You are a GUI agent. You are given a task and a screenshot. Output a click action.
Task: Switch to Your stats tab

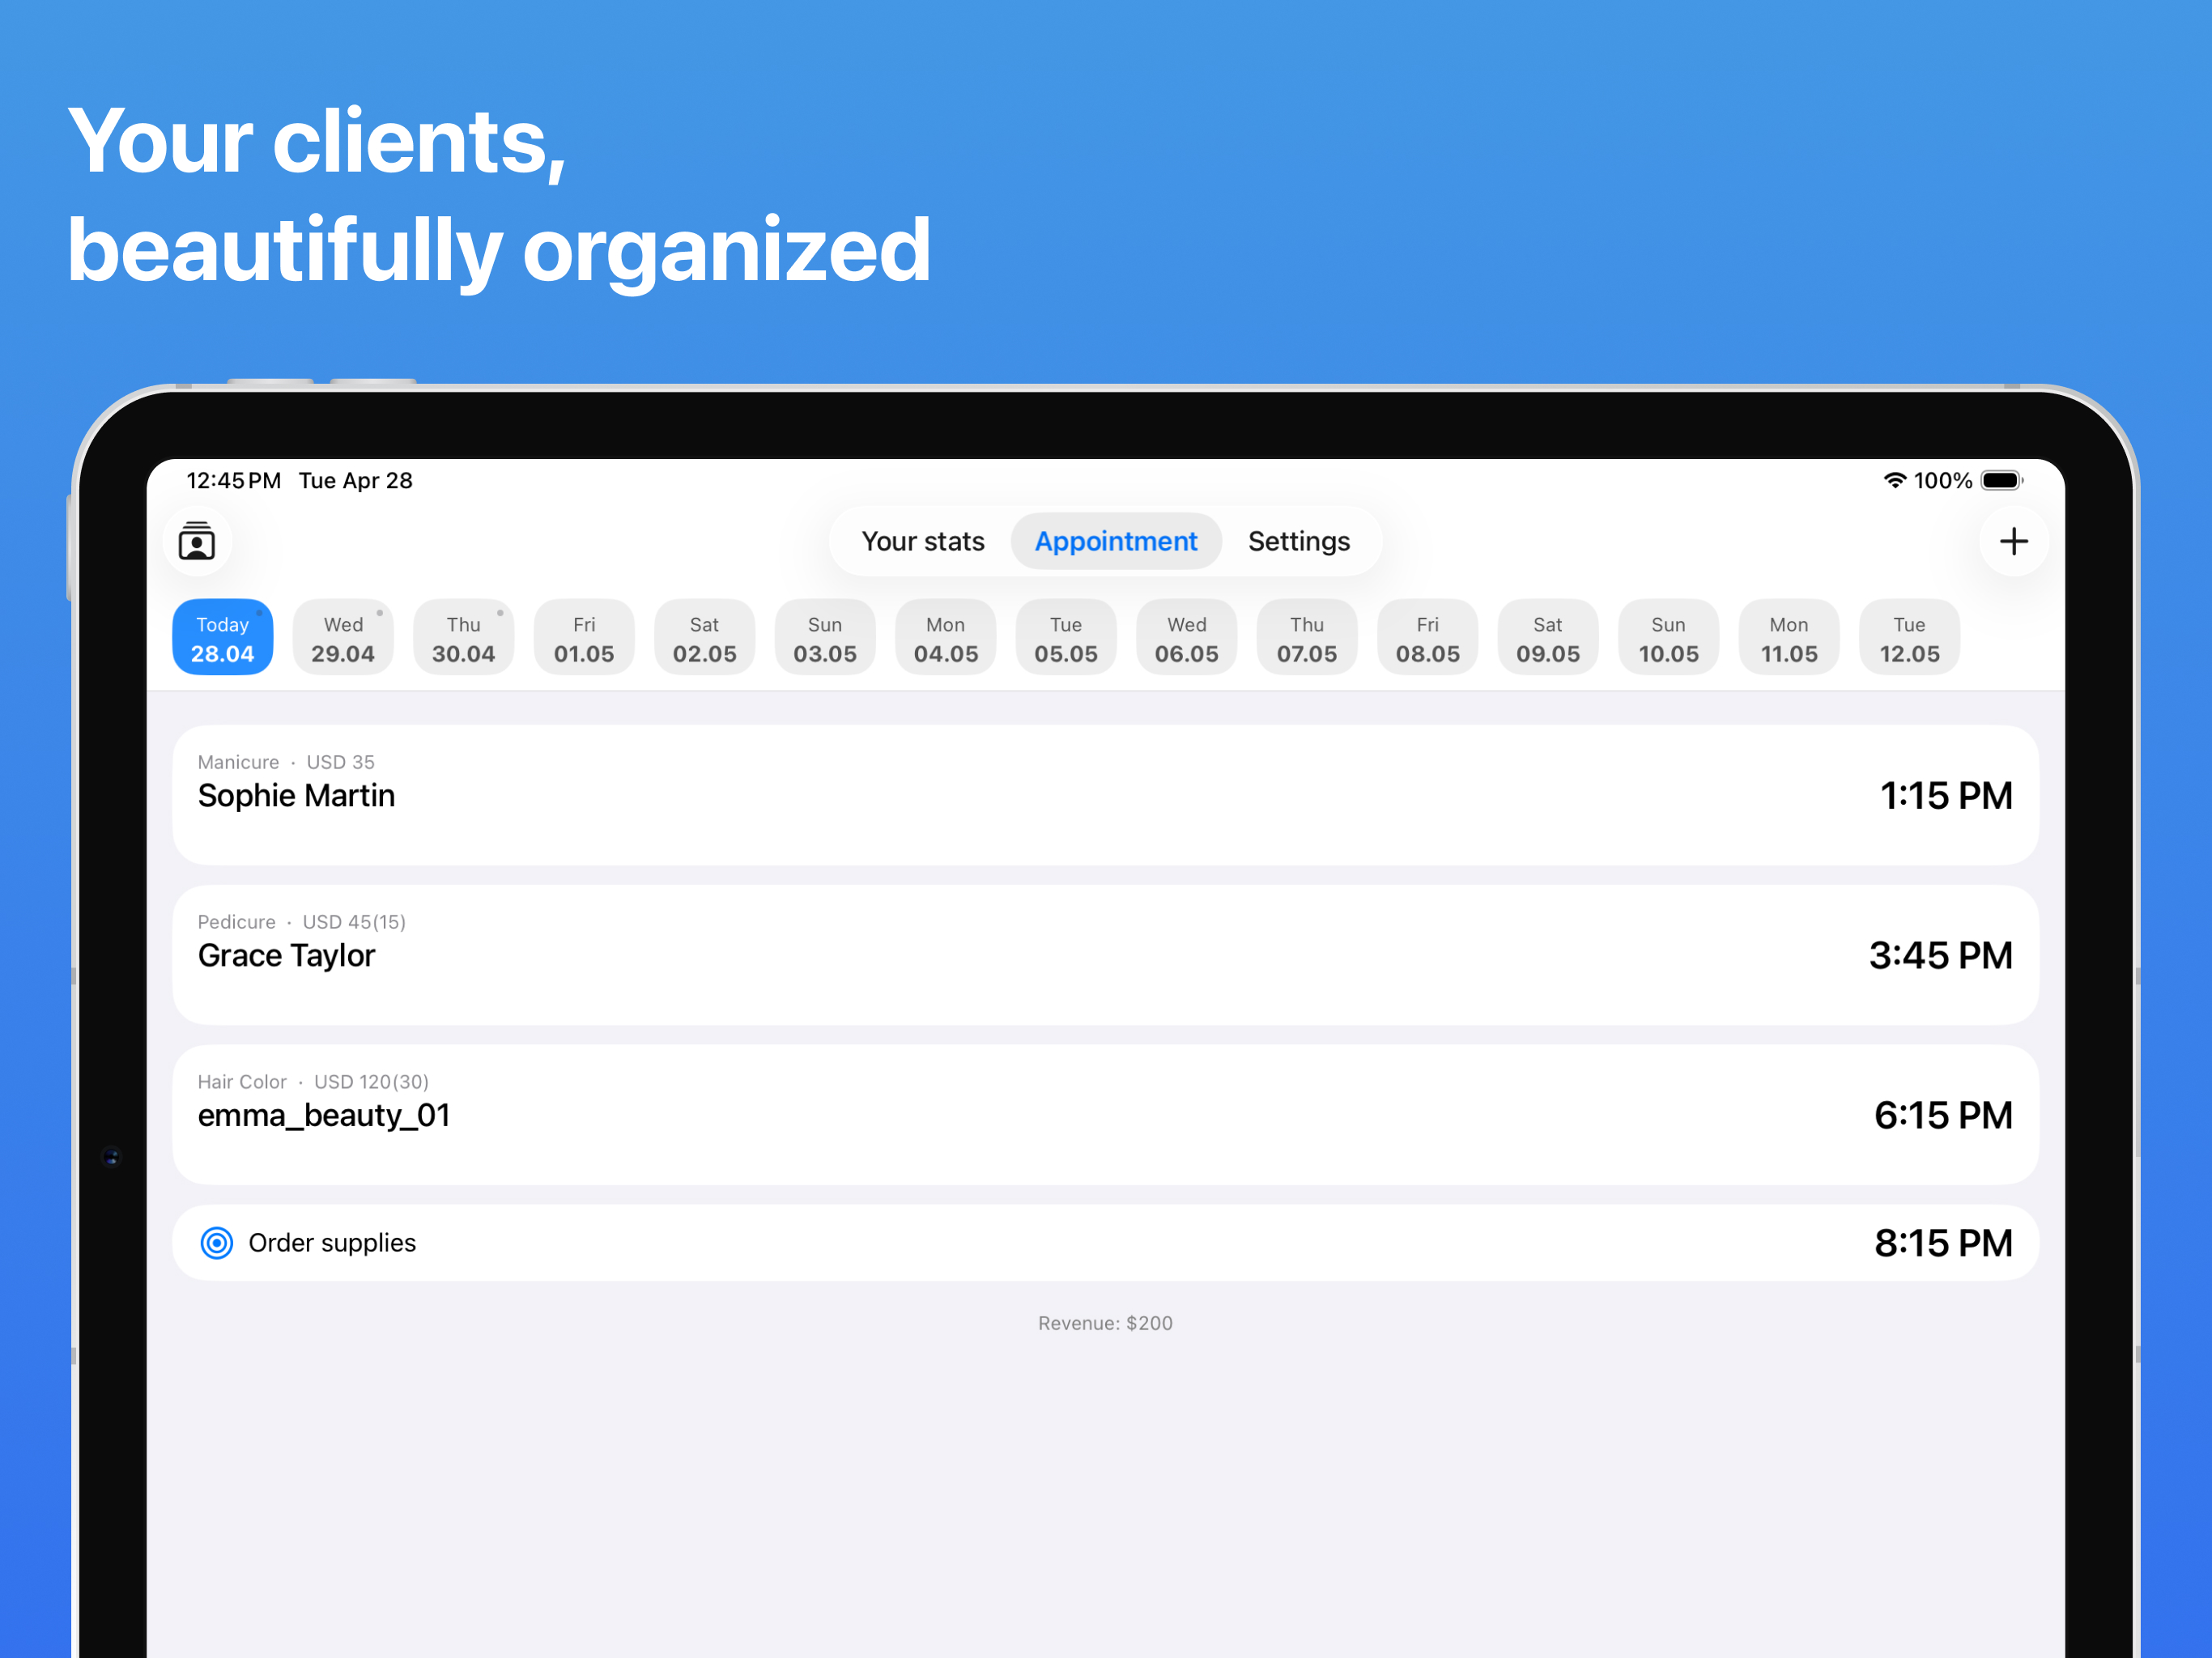pyautogui.click(x=922, y=542)
